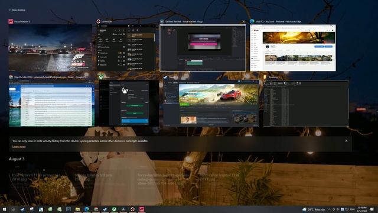The image size is (378, 213).
Task: Toggle the Task View taskbar button
Action: [13, 209]
